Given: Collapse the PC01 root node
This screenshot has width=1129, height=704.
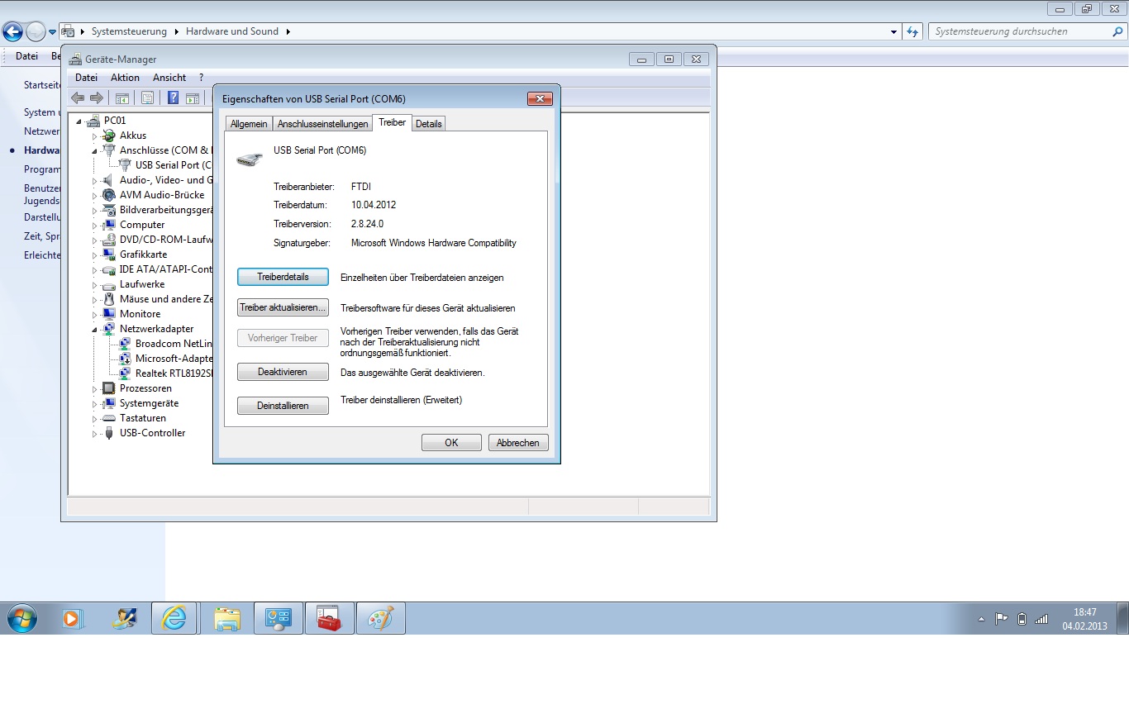Looking at the screenshot, I should pos(80,121).
